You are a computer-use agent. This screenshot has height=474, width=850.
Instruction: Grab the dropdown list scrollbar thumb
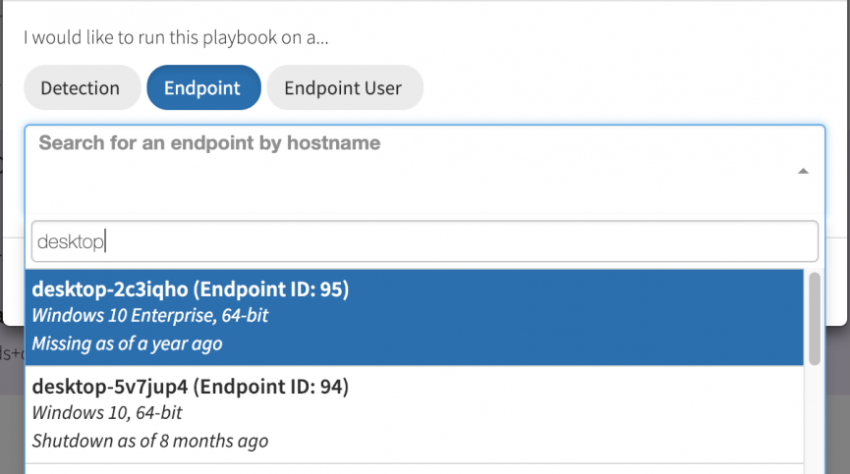click(x=814, y=318)
